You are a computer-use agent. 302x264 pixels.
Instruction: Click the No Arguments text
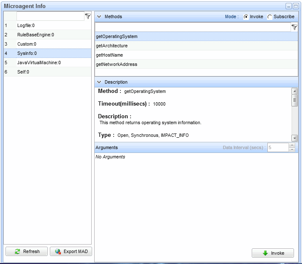[110, 157]
